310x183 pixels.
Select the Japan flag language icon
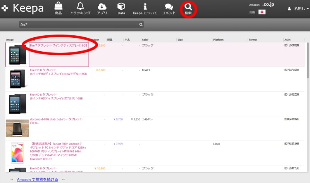click(x=262, y=12)
